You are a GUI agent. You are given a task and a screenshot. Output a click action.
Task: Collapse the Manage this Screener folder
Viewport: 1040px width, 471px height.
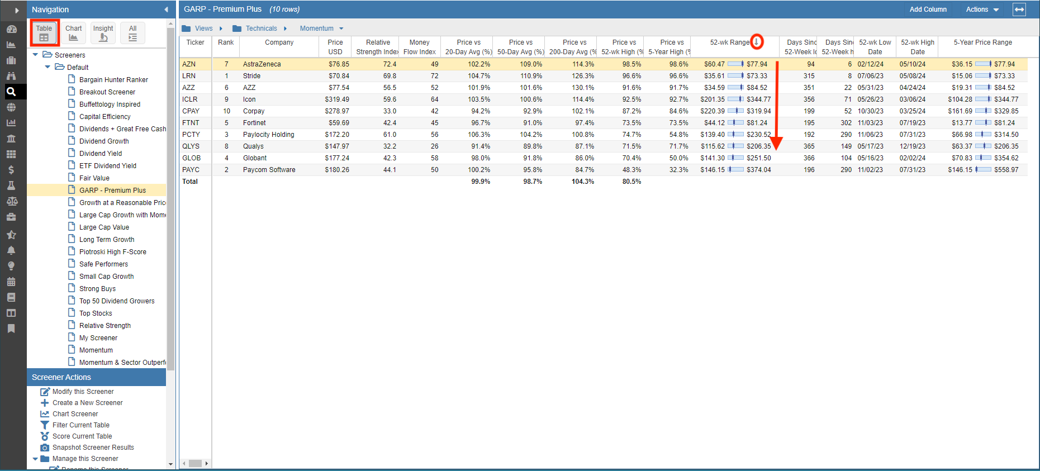[35, 459]
